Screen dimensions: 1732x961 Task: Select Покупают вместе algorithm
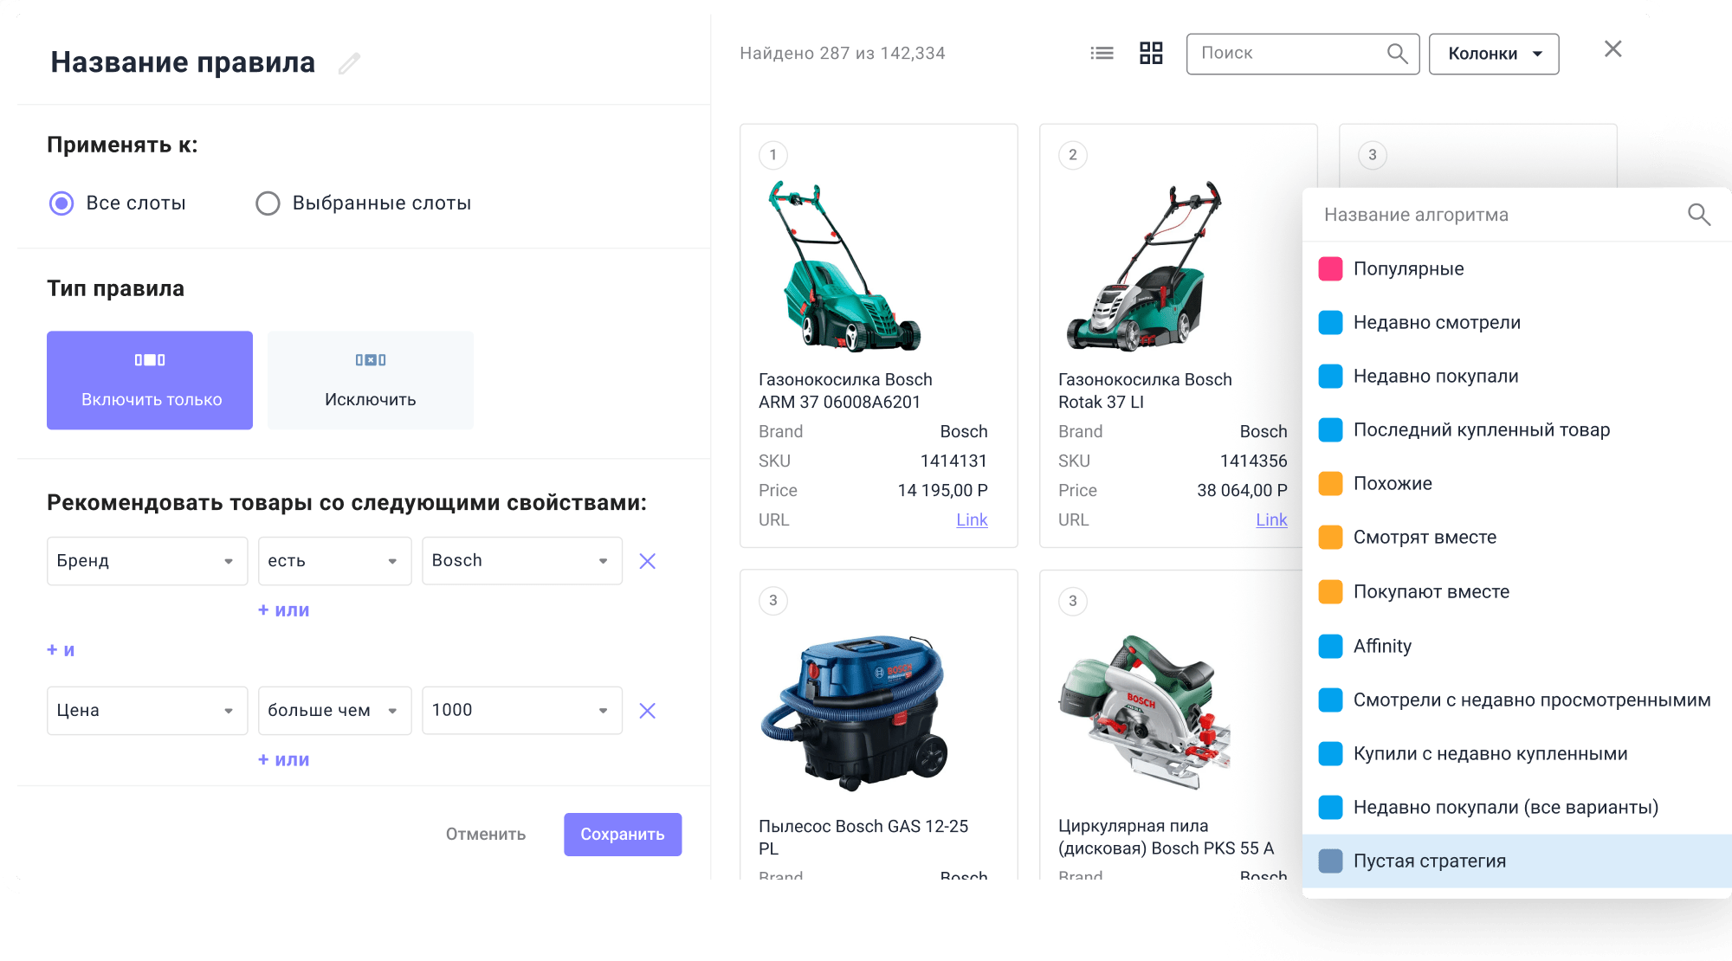[1517, 592]
